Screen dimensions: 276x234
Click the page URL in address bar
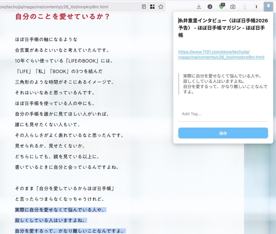[54, 7]
